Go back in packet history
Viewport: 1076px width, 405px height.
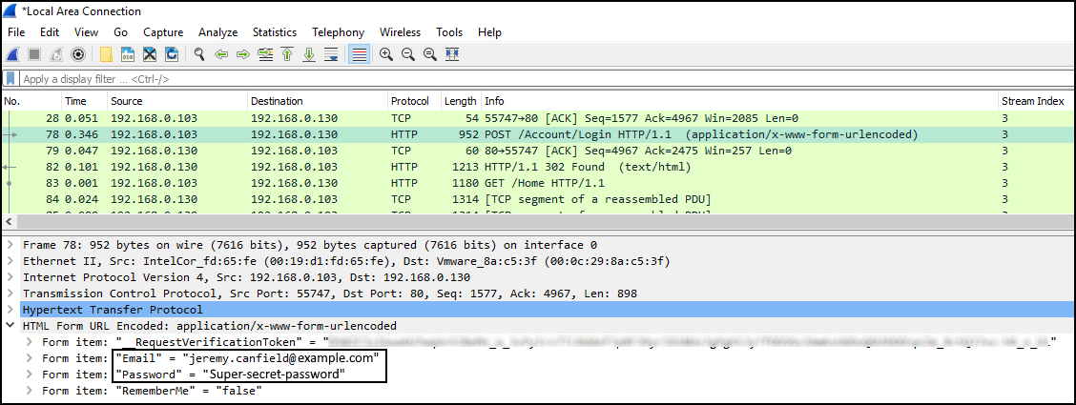coord(221,54)
